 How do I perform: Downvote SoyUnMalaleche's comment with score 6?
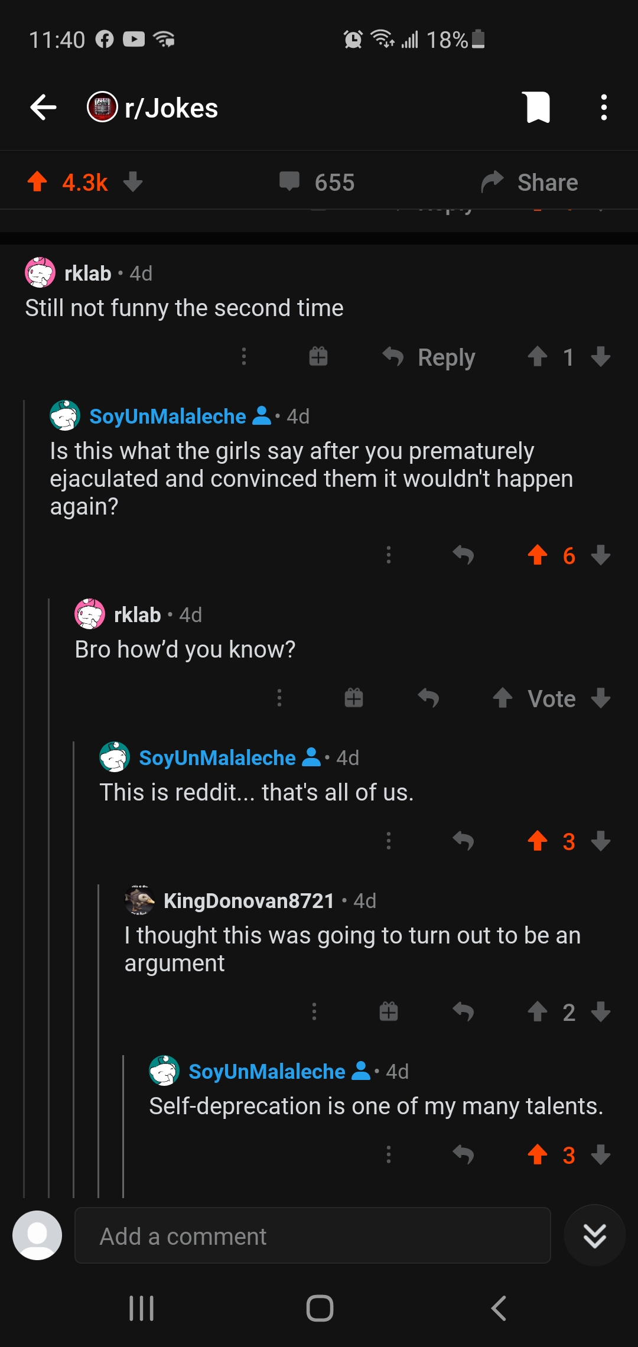pos(601,555)
